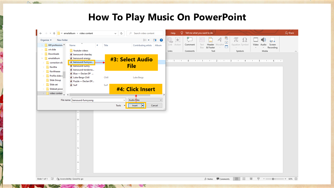Screen dimensions: 334x188
Task: Collapse the ribbon with the chevron
Action: (296, 51)
